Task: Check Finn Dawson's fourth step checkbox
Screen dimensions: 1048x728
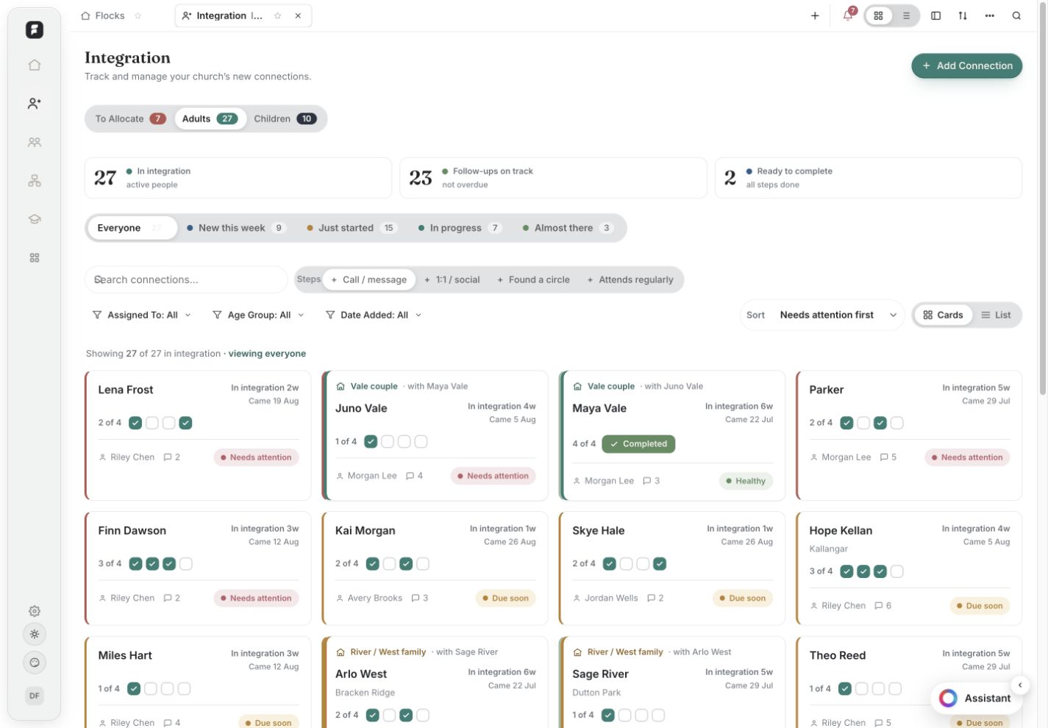Action: (186, 564)
